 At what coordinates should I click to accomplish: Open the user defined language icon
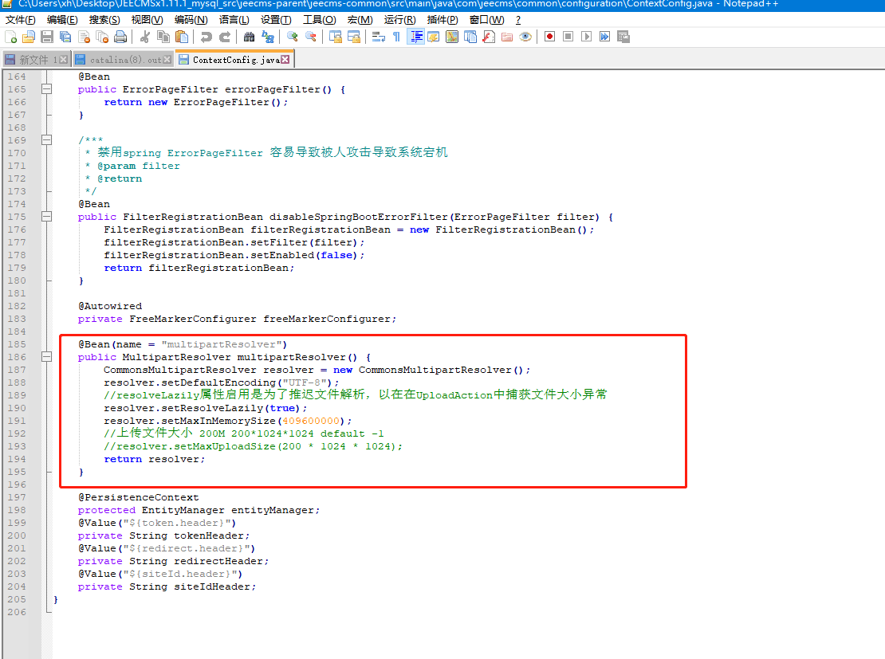pyautogui.click(x=434, y=37)
